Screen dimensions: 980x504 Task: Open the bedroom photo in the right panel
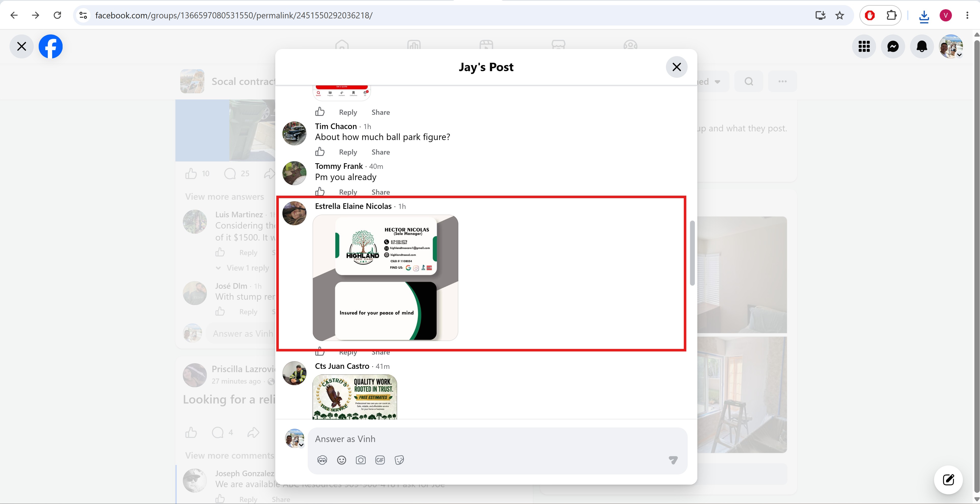(x=742, y=275)
